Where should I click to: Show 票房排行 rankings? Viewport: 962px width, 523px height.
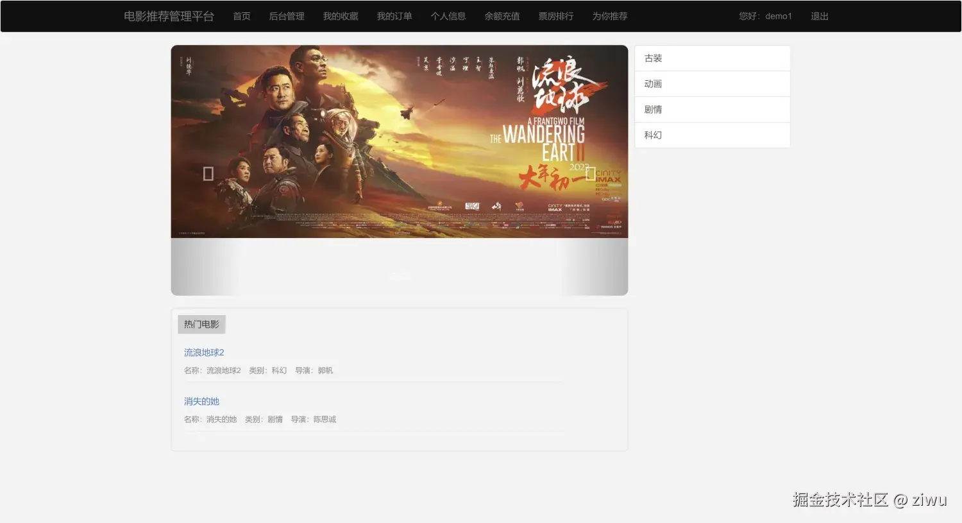(x=556, y=16)
